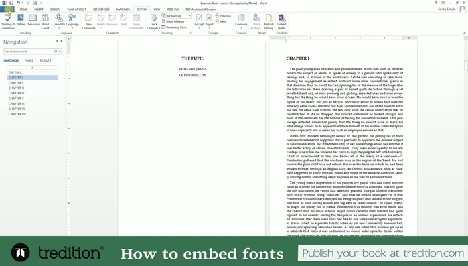Click Block Authors

[256, 22]
